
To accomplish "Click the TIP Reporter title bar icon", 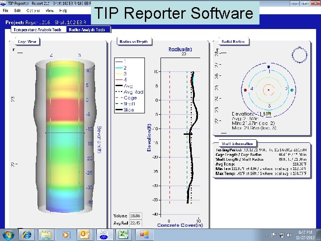I will coord(3,3).
